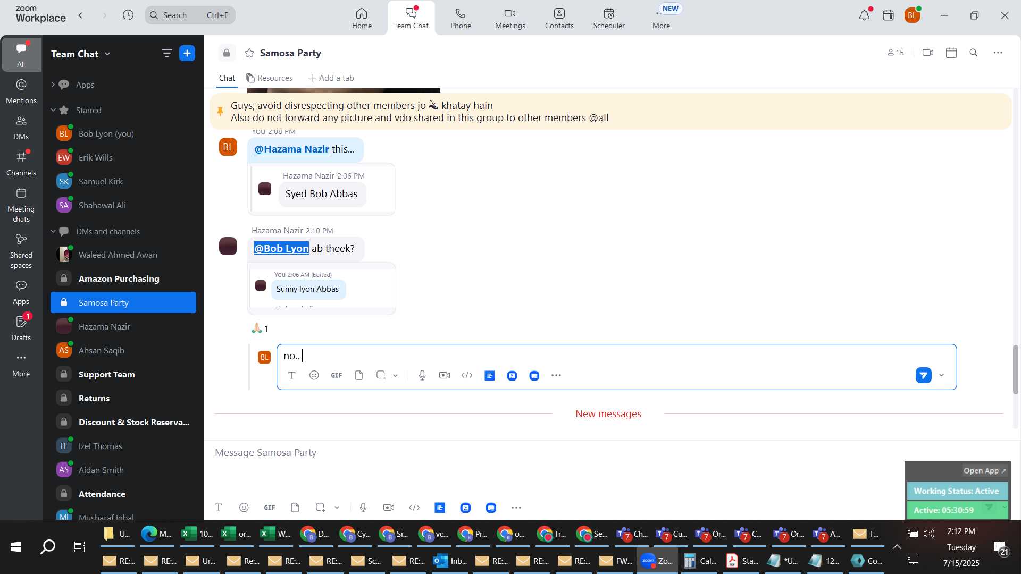Open Channels in the sidebar
Viewport: 1021px width, 574px height.
click(x=21, y=164)
